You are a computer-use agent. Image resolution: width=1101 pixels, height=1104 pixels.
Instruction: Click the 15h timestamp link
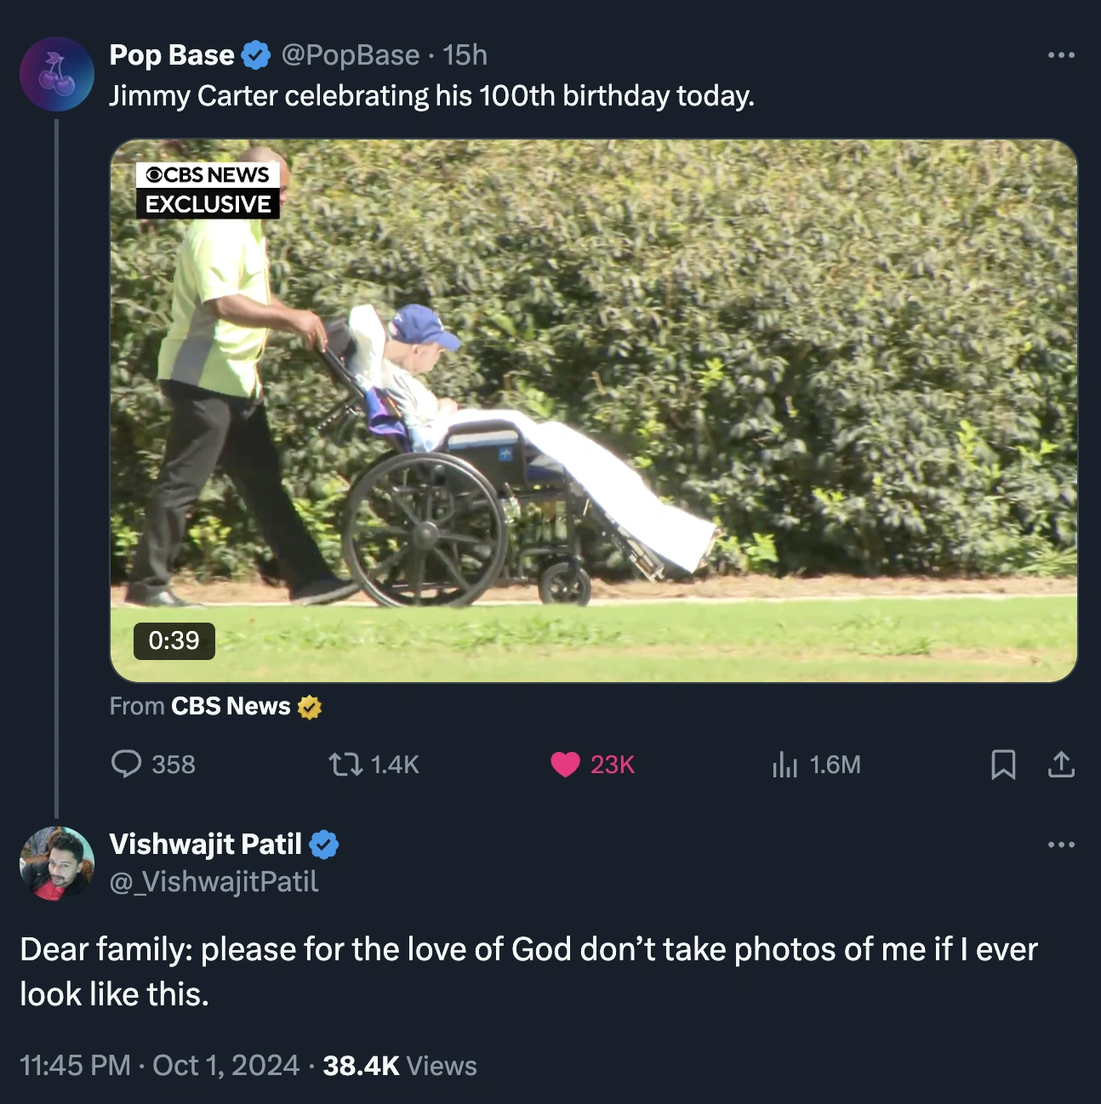[x=465, y=55]
